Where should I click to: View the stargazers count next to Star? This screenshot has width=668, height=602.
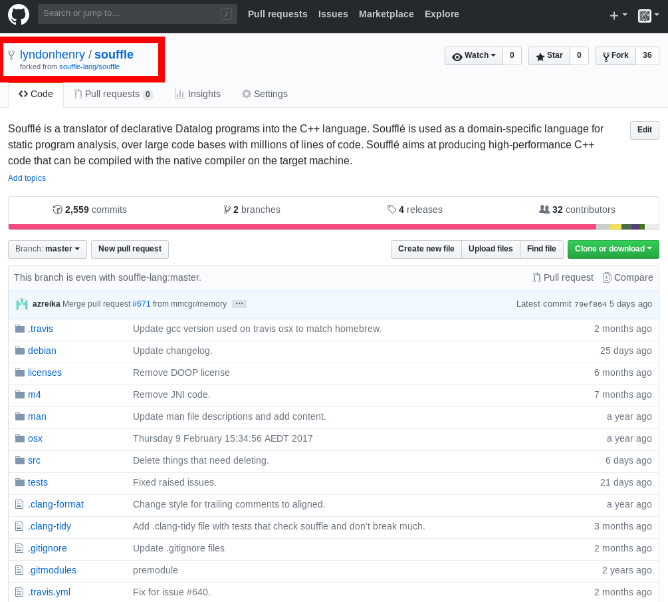(579, 56)
